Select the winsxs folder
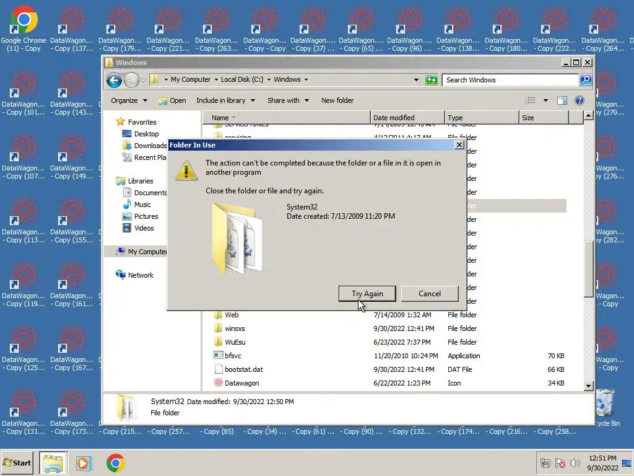 (229, 328)
